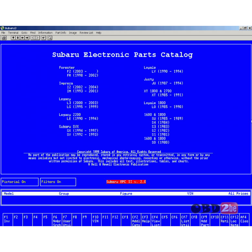The image size is (252, 252).
Task: Click the CF2 Addl Cats button
Action: pos(136,220)
